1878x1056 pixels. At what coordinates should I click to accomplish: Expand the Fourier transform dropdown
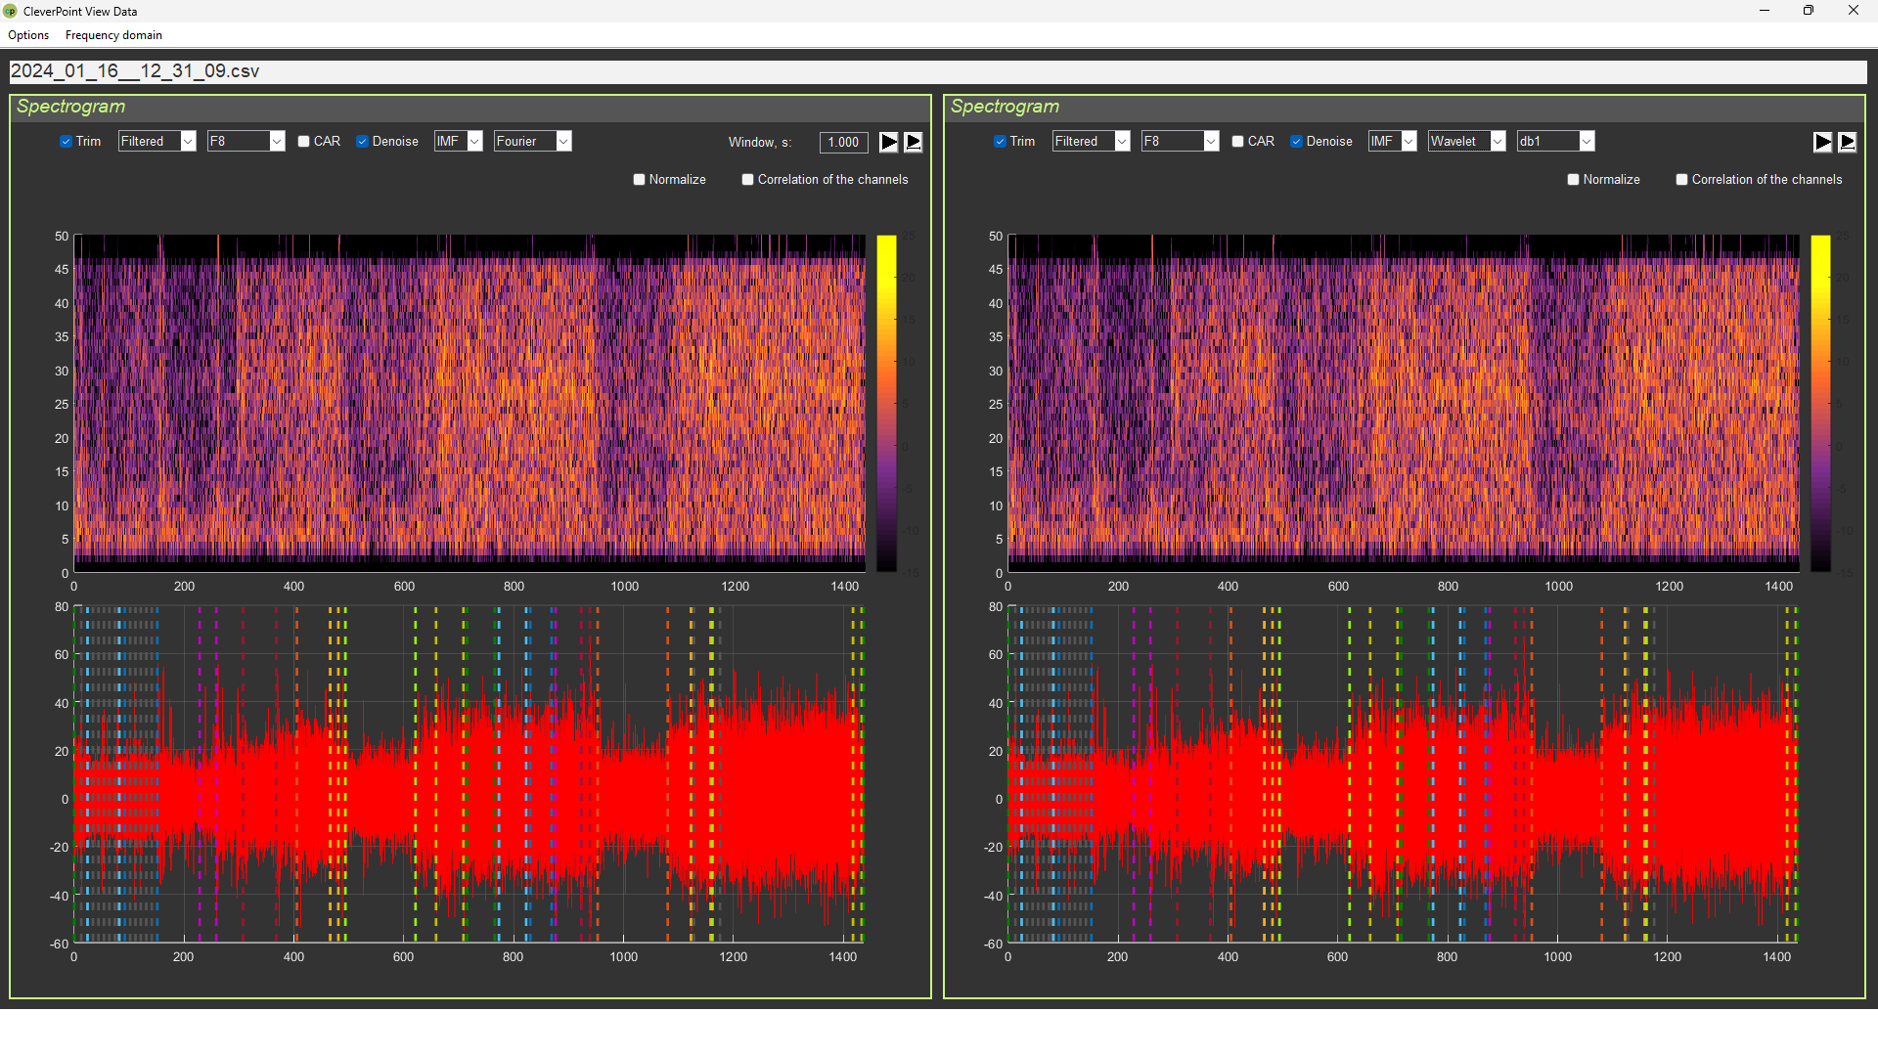[x=563, y=142]
